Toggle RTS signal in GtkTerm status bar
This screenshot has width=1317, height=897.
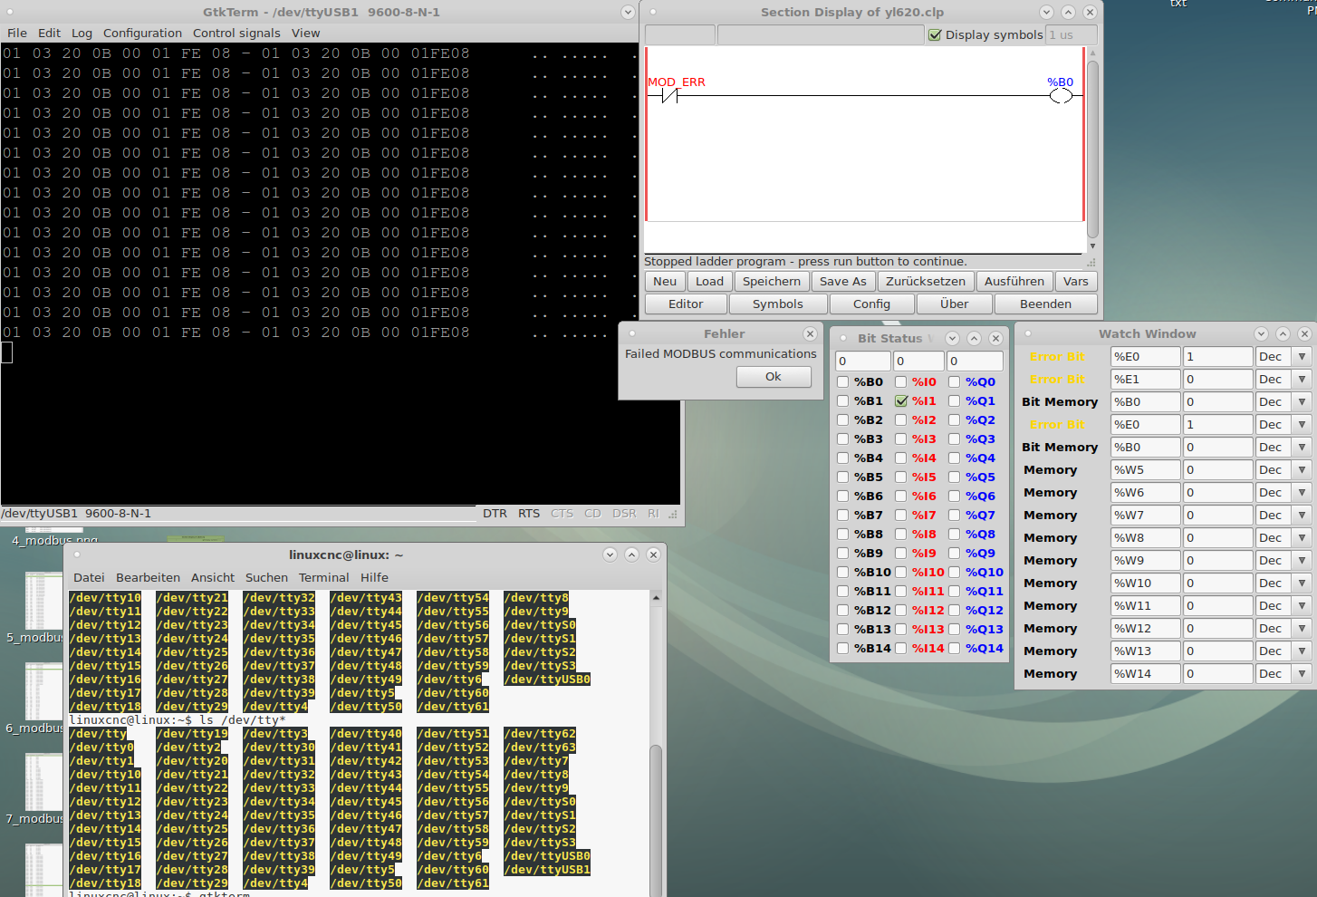[529, 513]
